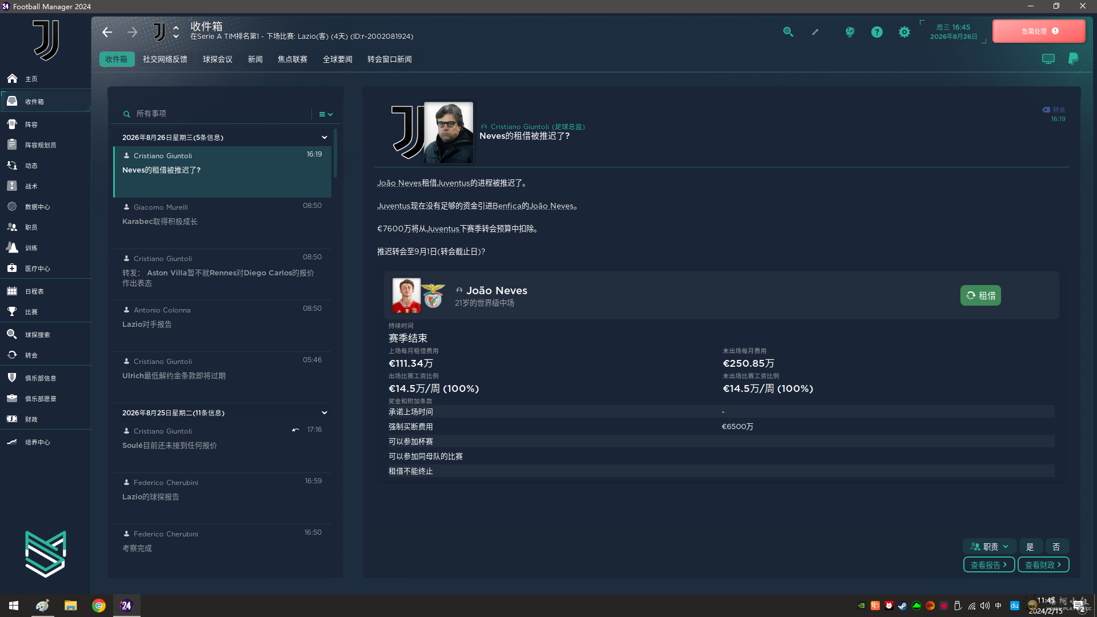The height and width of the screenshot is (617, 1097).
Task: Open Soulé目前还未接到任何报价 message
Action: [x=222, y=447]
